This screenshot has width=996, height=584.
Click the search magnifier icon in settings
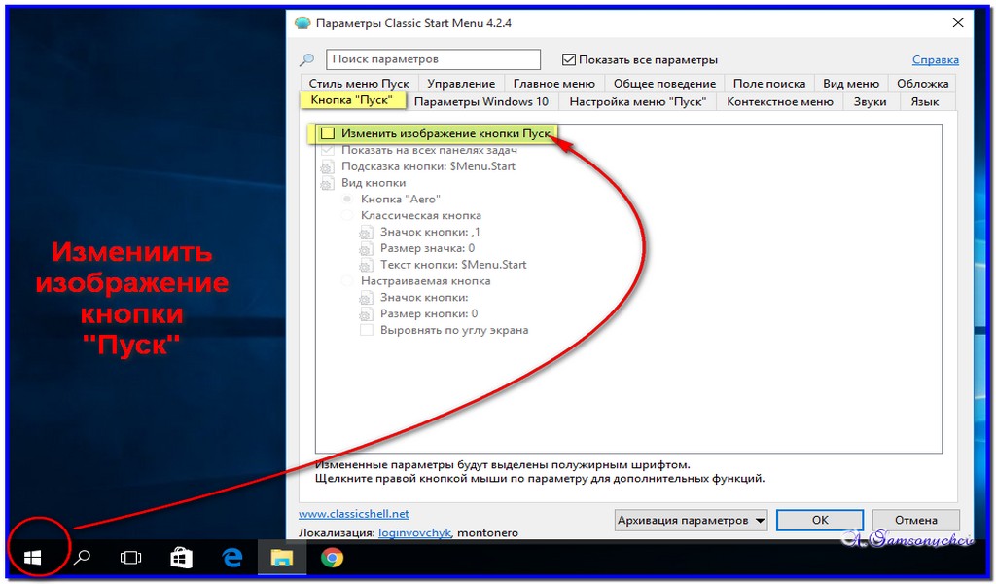point(306,59)
